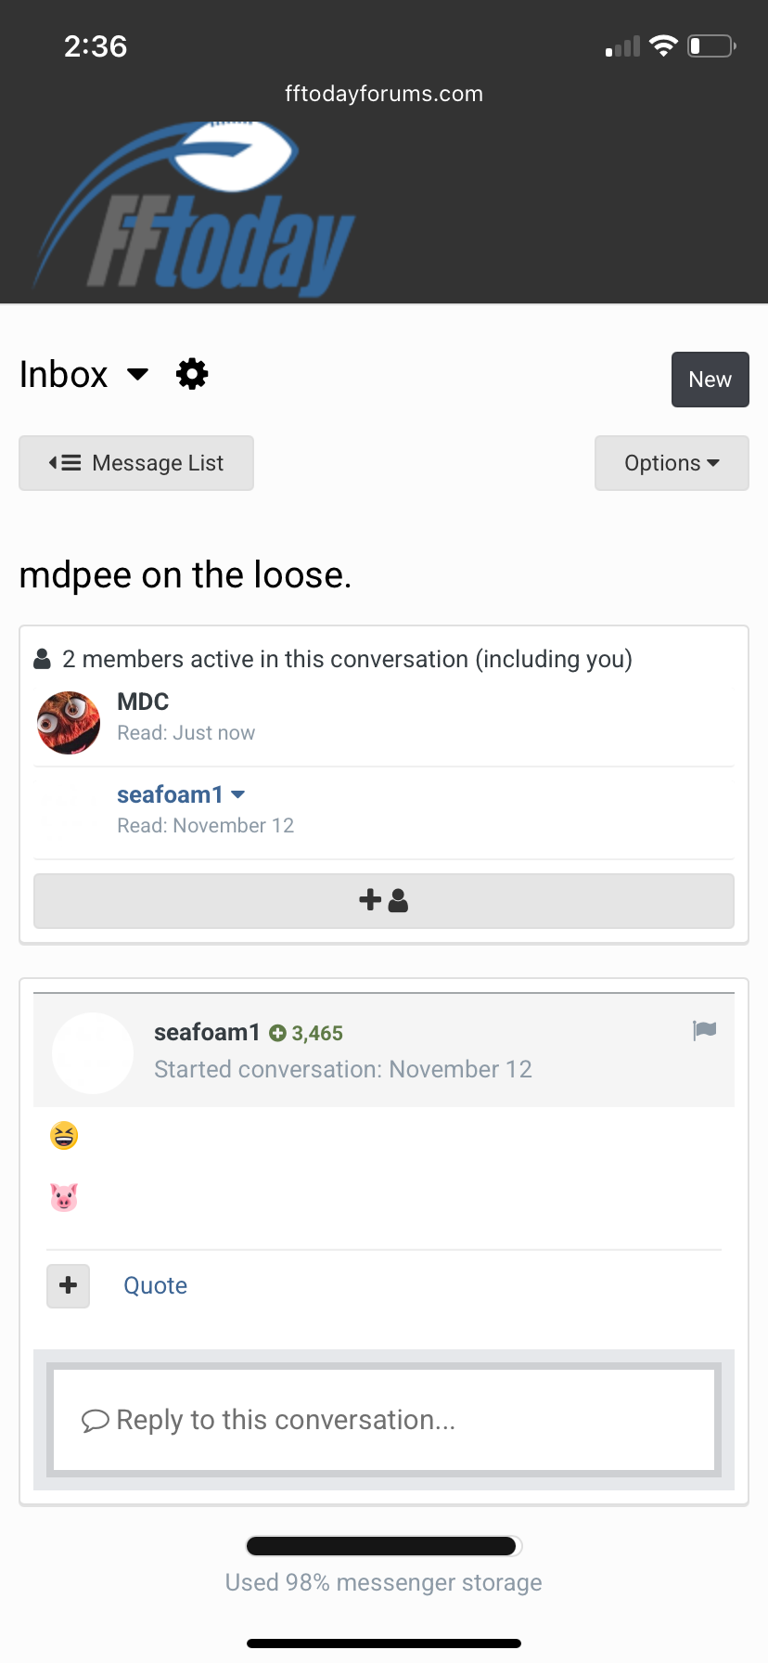
Task: Open the Options dropdown
Action: click(672, 463)
